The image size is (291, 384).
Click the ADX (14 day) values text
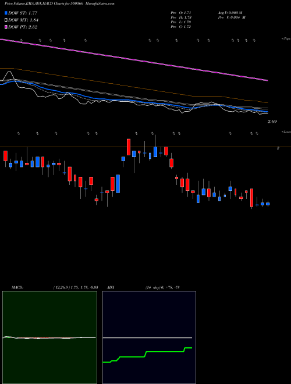(x=162, y=287)
